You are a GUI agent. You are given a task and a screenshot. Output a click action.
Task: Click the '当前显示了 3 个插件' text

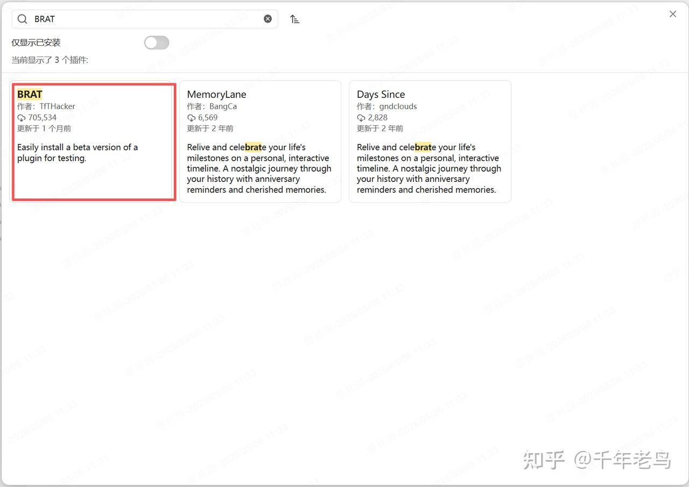(x=50, y=60)
